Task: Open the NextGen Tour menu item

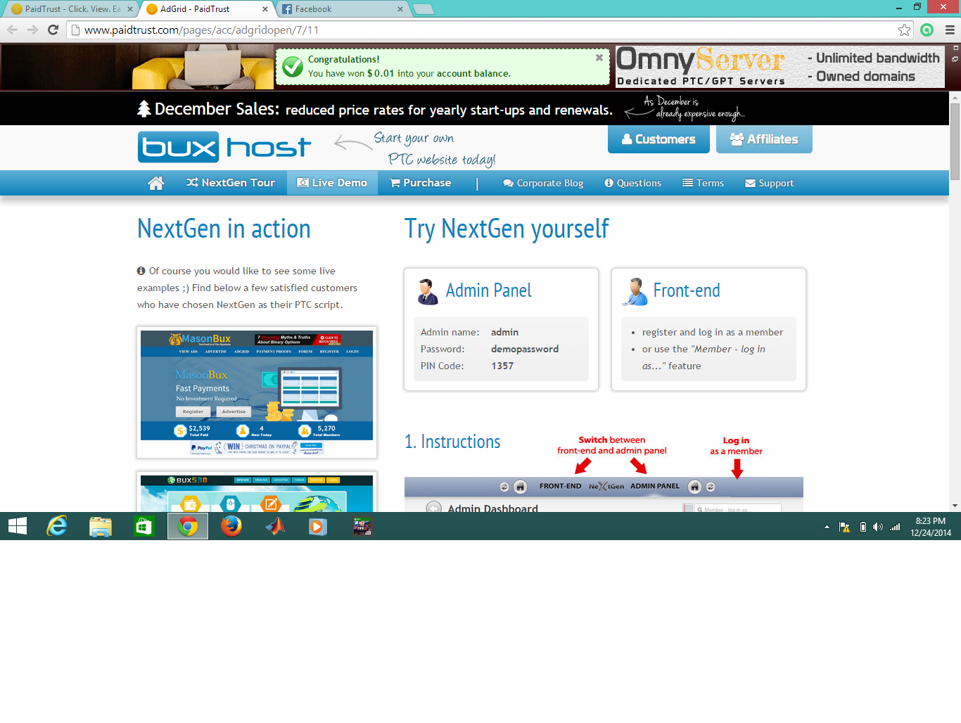Action: coord(230,183)
